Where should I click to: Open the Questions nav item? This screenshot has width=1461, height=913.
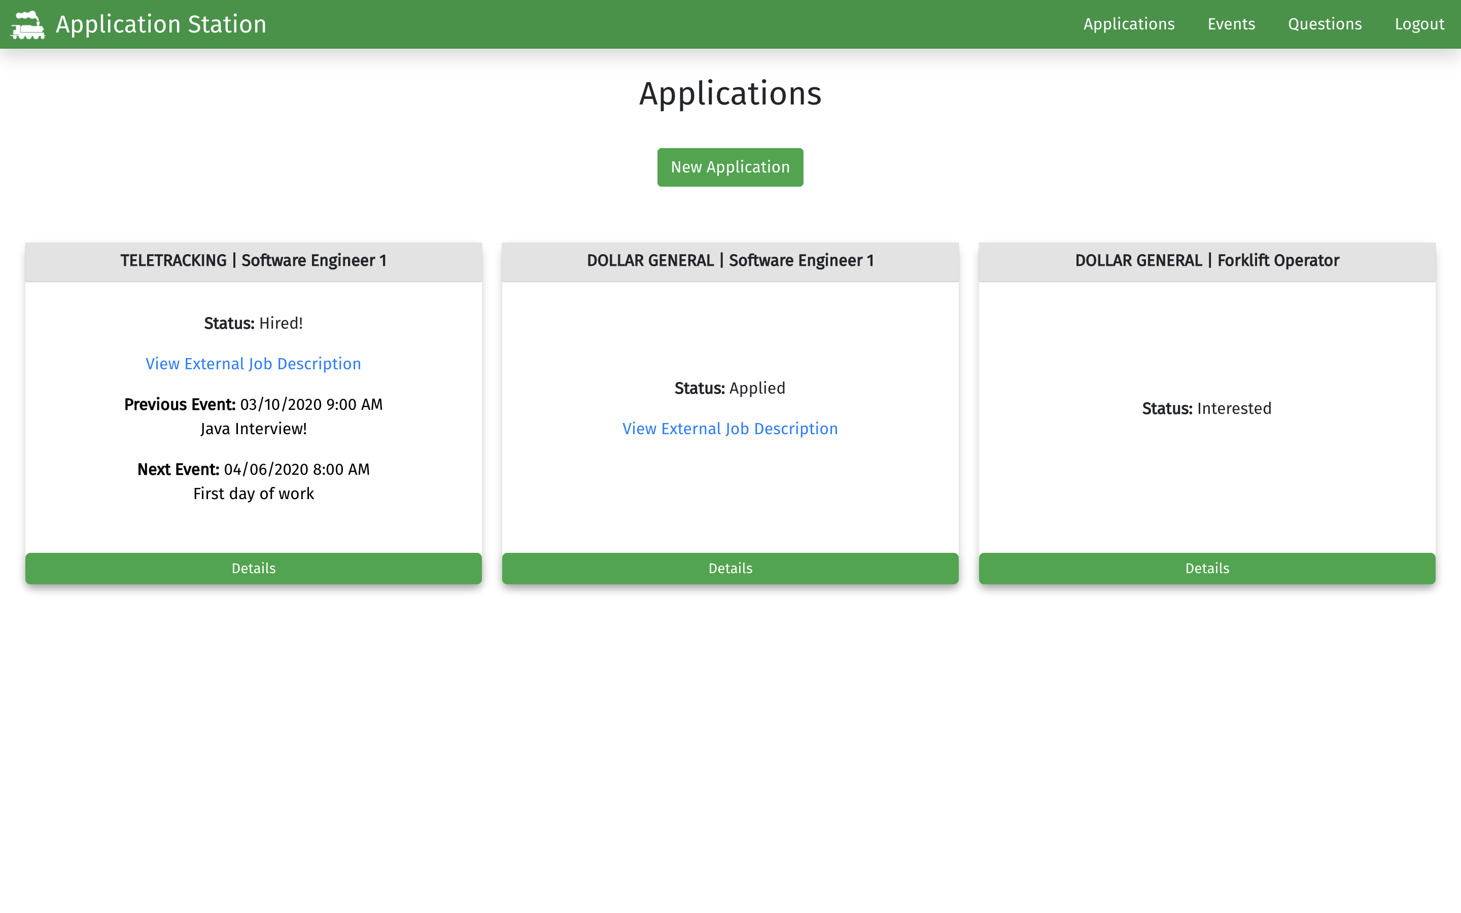(x=1325, y=24)
